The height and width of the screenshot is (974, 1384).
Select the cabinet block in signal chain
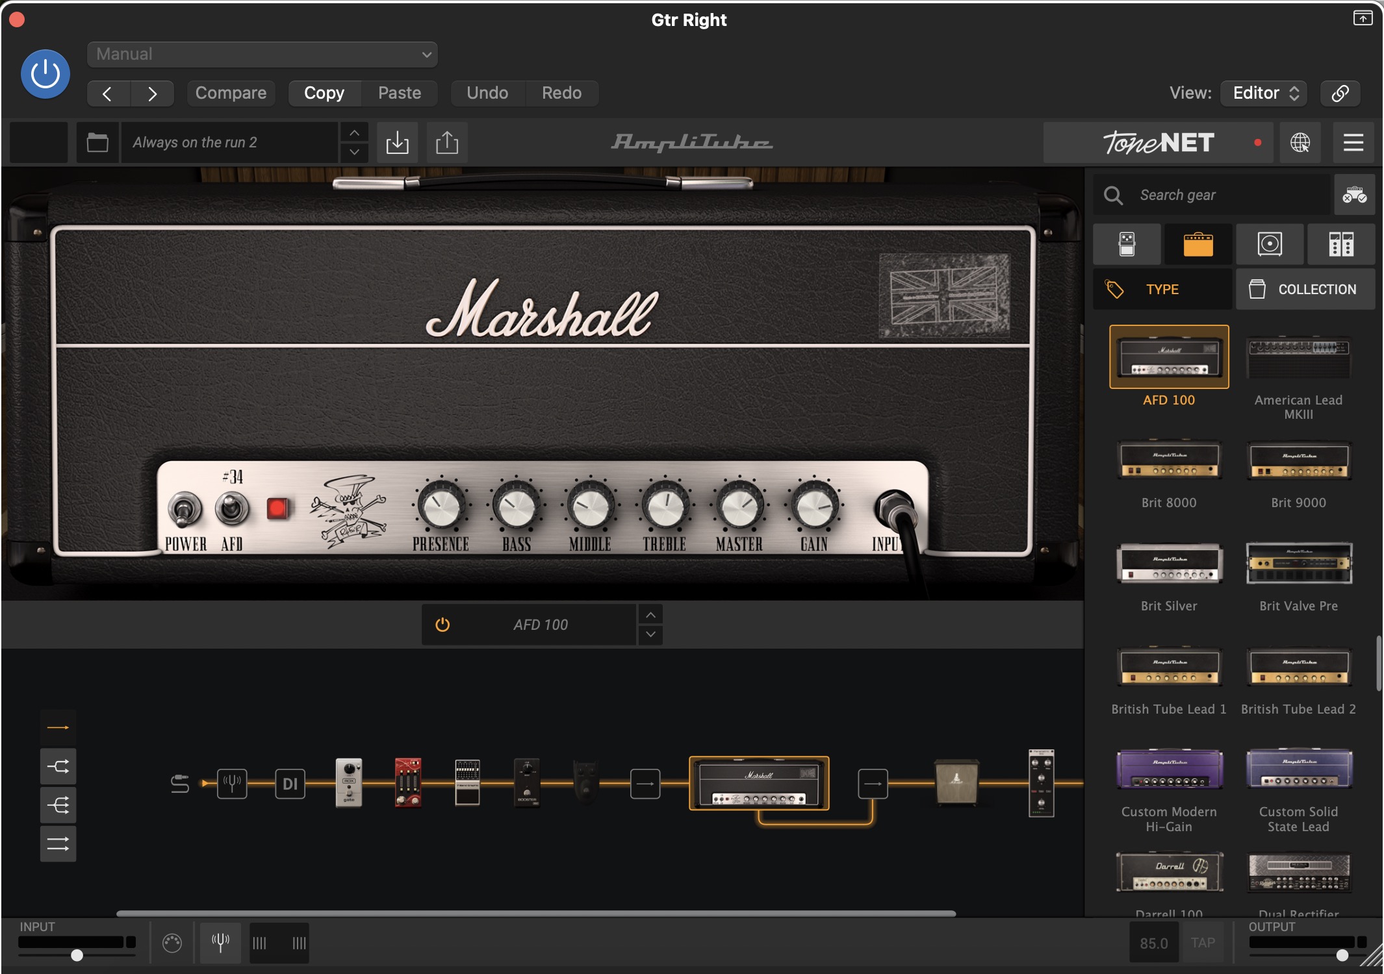click(x=956, y=782)
